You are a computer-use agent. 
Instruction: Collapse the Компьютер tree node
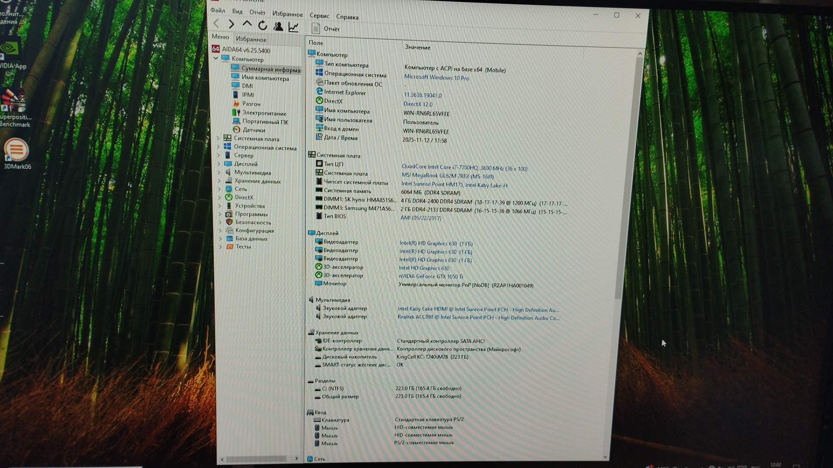216,58
